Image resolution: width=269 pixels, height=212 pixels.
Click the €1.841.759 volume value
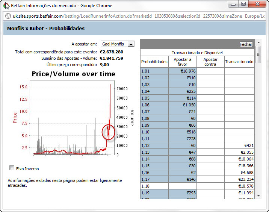112,58
